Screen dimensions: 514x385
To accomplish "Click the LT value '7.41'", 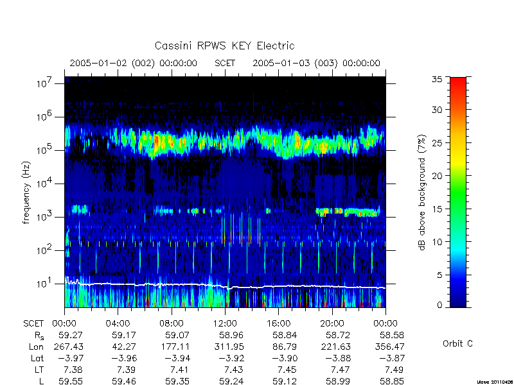I will coord(181,370).
